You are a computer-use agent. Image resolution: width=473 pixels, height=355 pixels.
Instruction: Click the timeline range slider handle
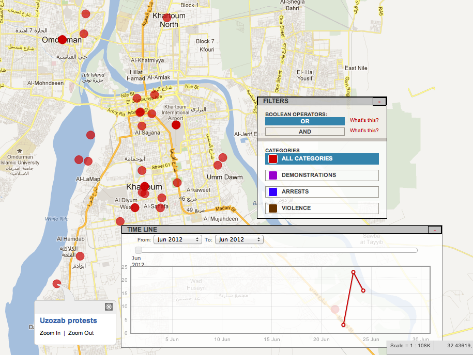pos(139,250)
